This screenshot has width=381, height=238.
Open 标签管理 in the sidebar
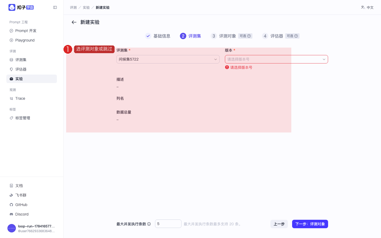pyautogui.click(x=31, y=118)
